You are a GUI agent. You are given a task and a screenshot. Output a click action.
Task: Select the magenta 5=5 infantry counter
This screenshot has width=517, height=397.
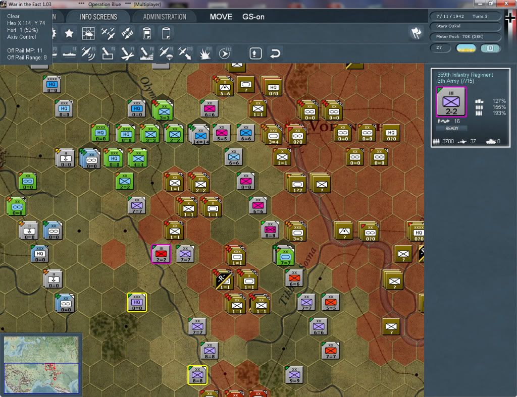[222, 133]
